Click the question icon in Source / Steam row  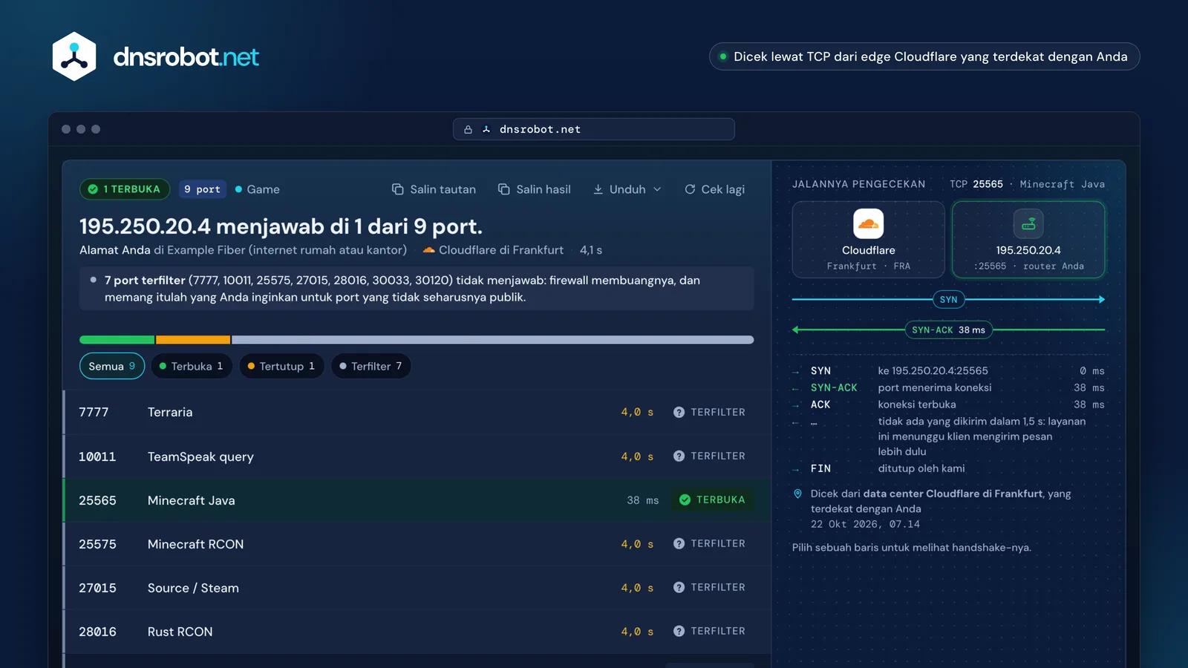pos(679,587)
